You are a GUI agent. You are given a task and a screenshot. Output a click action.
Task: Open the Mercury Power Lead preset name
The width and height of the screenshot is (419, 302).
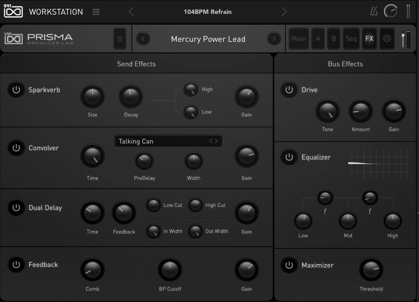(208, 39)
